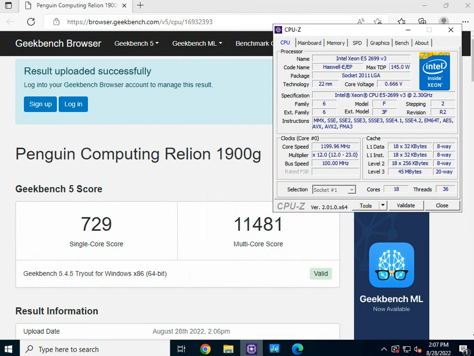Click the muted volume tray icon
The image size is (474, 356).
click(x=418, y=350)
